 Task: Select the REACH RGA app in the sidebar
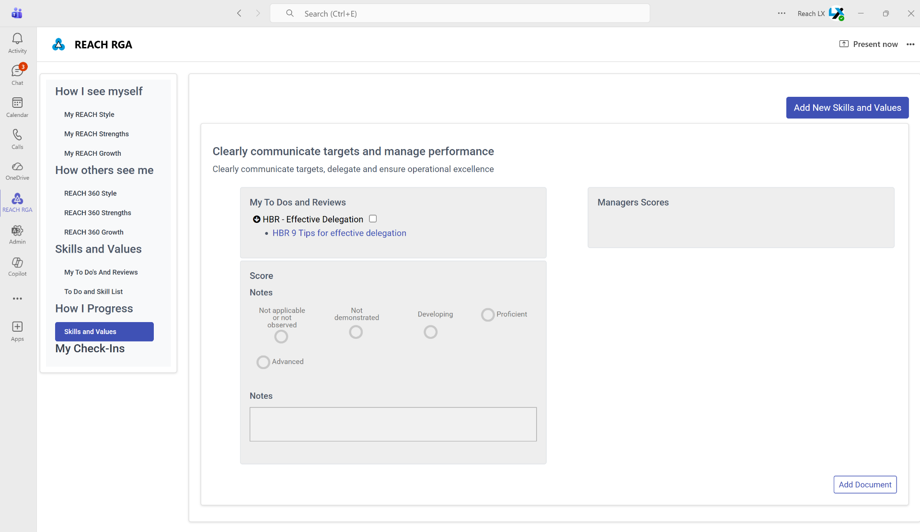[x=17, y=202]
